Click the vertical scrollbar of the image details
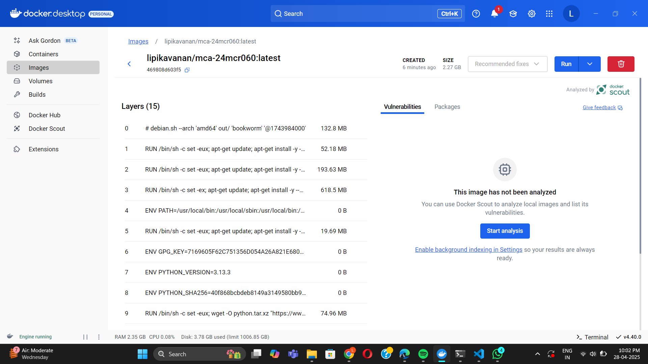 pos(640,166)
